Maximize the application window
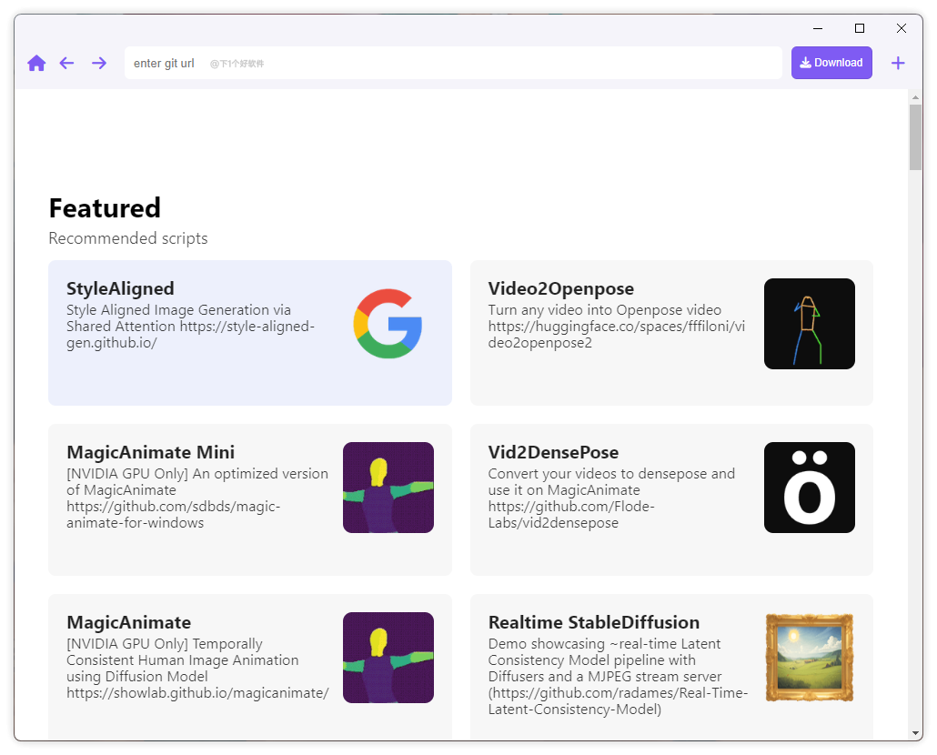Image resolution: width=937 pixels, height=755 pixels. tap(860, 28)
